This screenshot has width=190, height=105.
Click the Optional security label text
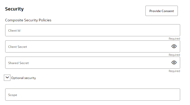[x=23, y=78]
